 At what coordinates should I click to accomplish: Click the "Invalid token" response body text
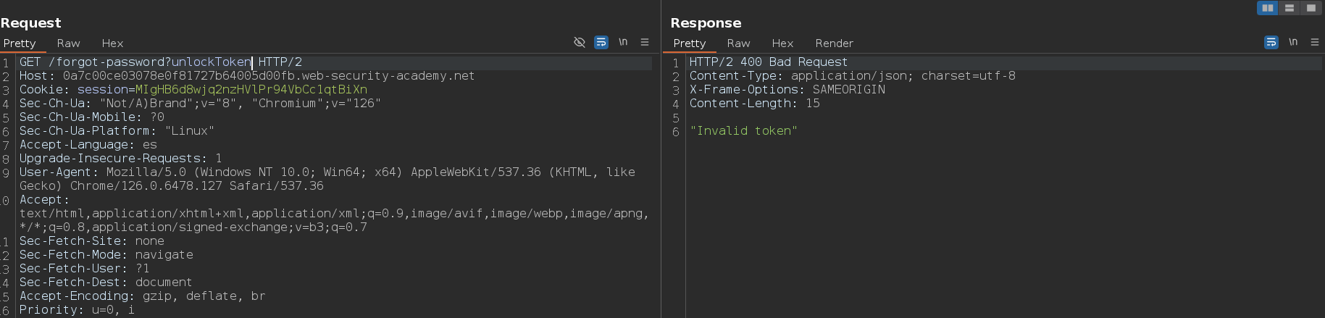743,131
